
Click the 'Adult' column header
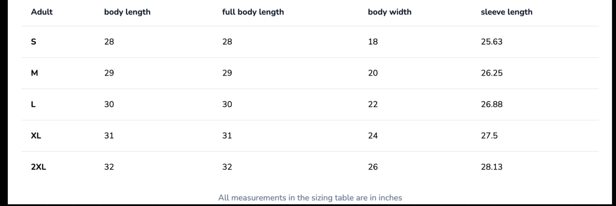(x=42, y=12)
